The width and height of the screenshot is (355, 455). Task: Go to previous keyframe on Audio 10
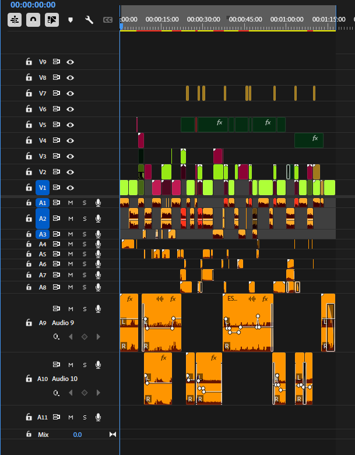(x=71, y=393)
